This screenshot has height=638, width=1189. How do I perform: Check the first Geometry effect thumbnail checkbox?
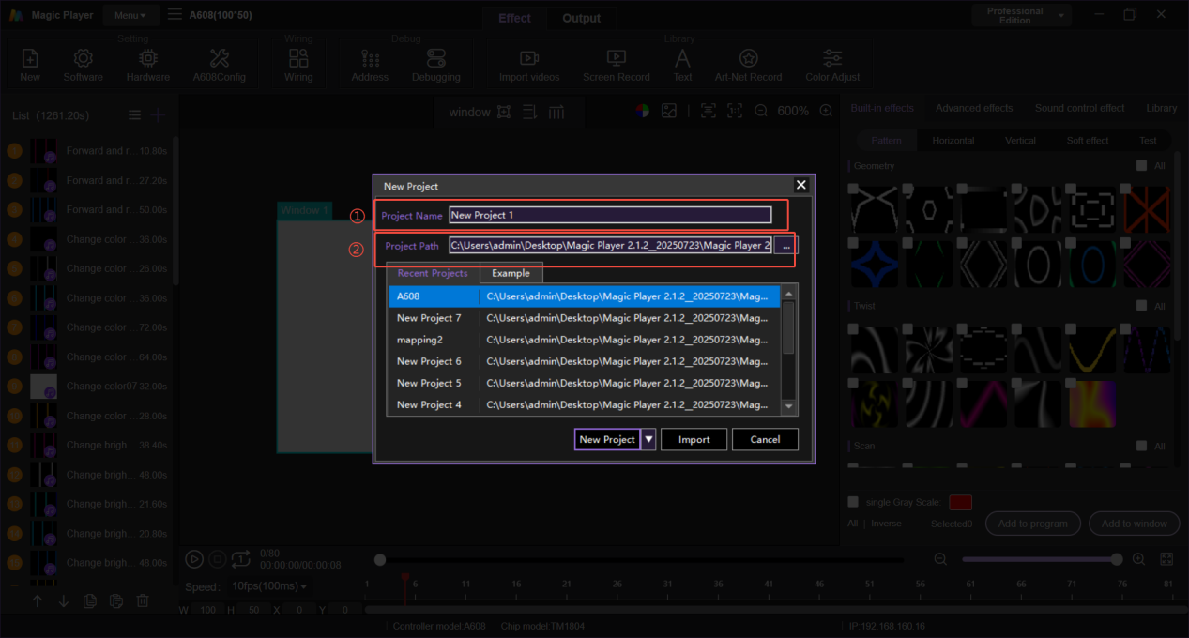[853, 189]
